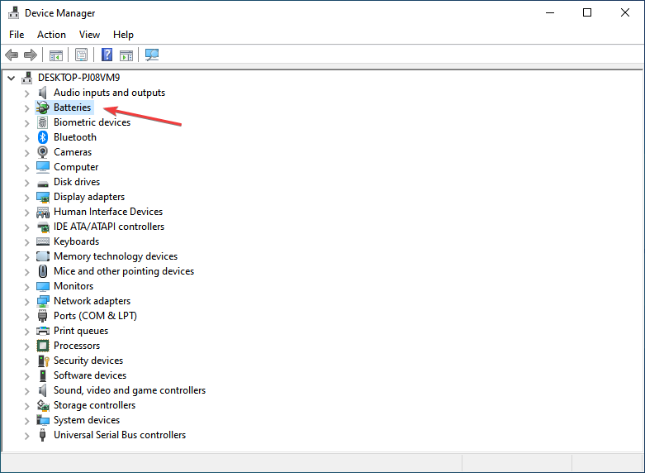Click the Storage controllers icon
This screenshot has width=645, height=473.
pyautogui.click(x=43, y=405)
